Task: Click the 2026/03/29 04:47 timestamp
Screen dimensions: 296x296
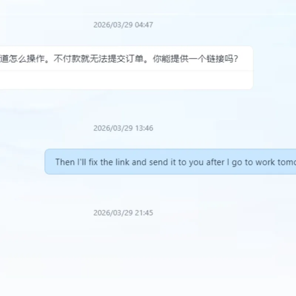Action: [123, 25]
